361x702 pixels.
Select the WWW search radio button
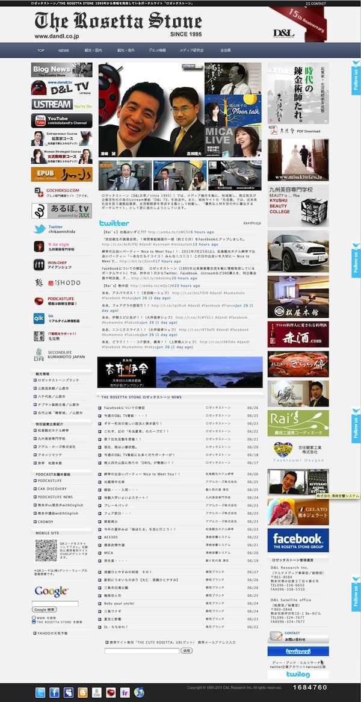(34, 618)
